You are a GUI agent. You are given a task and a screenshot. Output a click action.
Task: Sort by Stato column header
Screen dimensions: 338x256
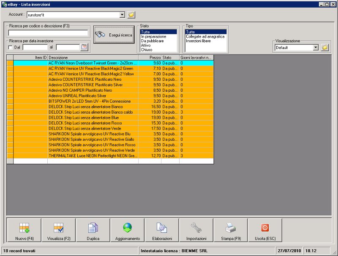(x=170, y=57)
